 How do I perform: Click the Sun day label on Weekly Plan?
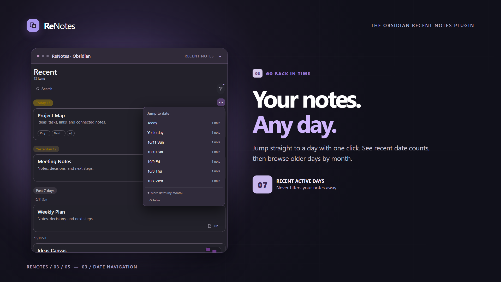pyautogui.click(x=215, y=226)
